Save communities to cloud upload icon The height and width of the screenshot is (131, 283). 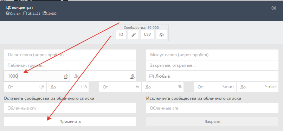tap(161, 35)
